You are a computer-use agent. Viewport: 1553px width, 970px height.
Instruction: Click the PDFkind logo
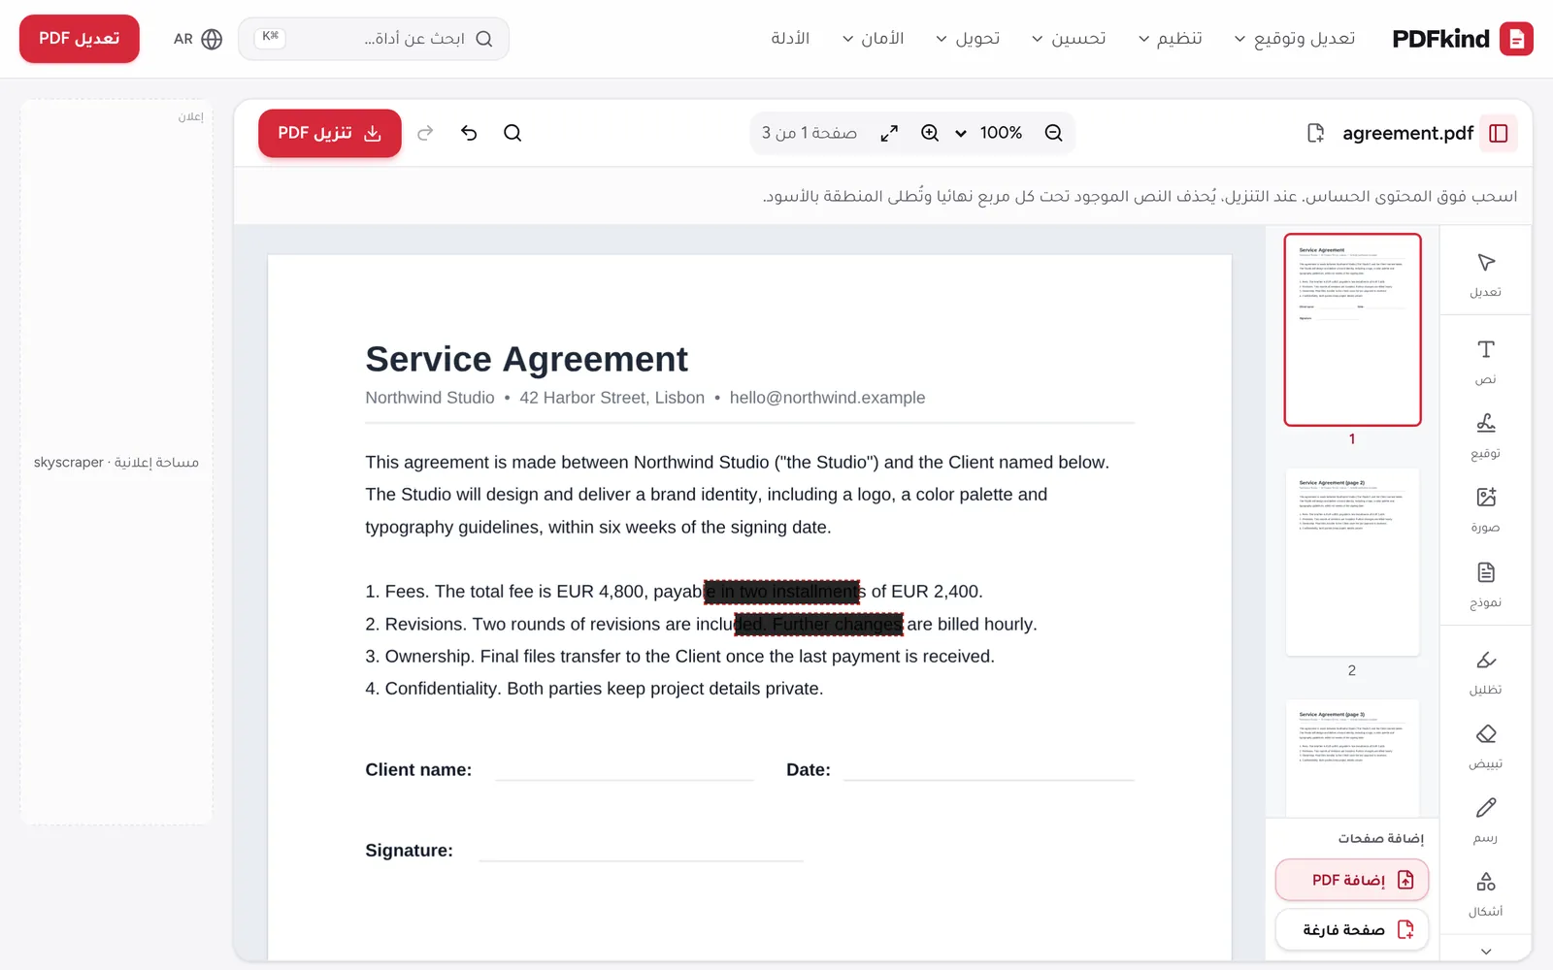1463,39
